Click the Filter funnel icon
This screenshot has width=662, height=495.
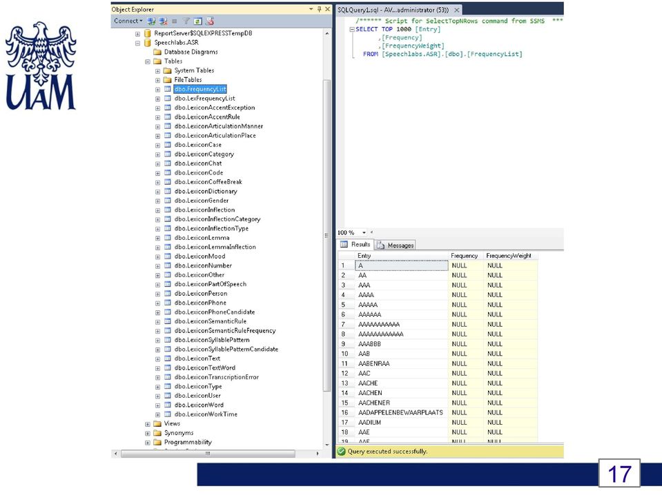coord(186,21)
